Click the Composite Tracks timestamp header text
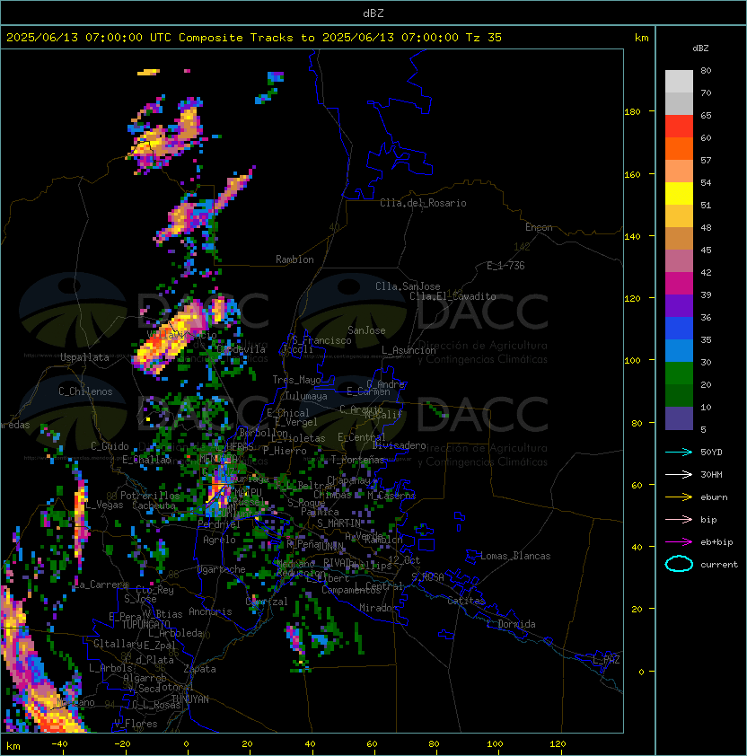The height and width of the screenshot is (756, 747). click(254, 38)
